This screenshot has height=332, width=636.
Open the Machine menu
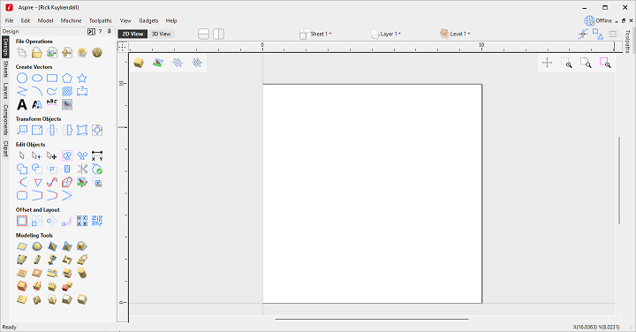pyautogui.click(x=71, y=20)
